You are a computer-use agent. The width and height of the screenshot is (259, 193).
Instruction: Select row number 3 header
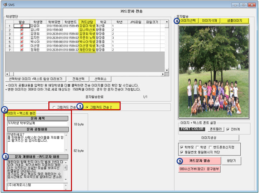point(10,34)
